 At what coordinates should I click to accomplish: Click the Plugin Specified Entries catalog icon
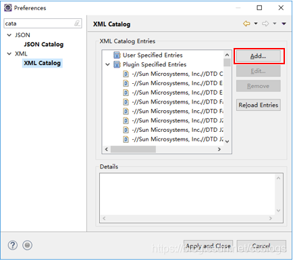[117, 65]
